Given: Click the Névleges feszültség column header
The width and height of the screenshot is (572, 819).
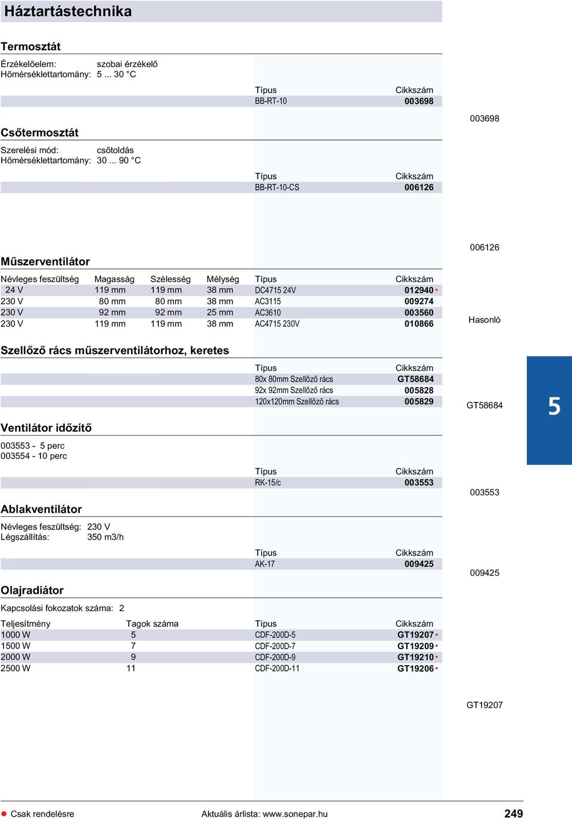Looking at the screenshot, I should (40, 279).
